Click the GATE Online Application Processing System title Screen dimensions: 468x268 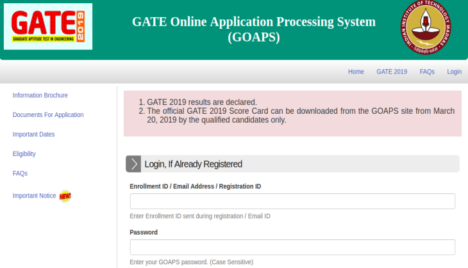254,29
